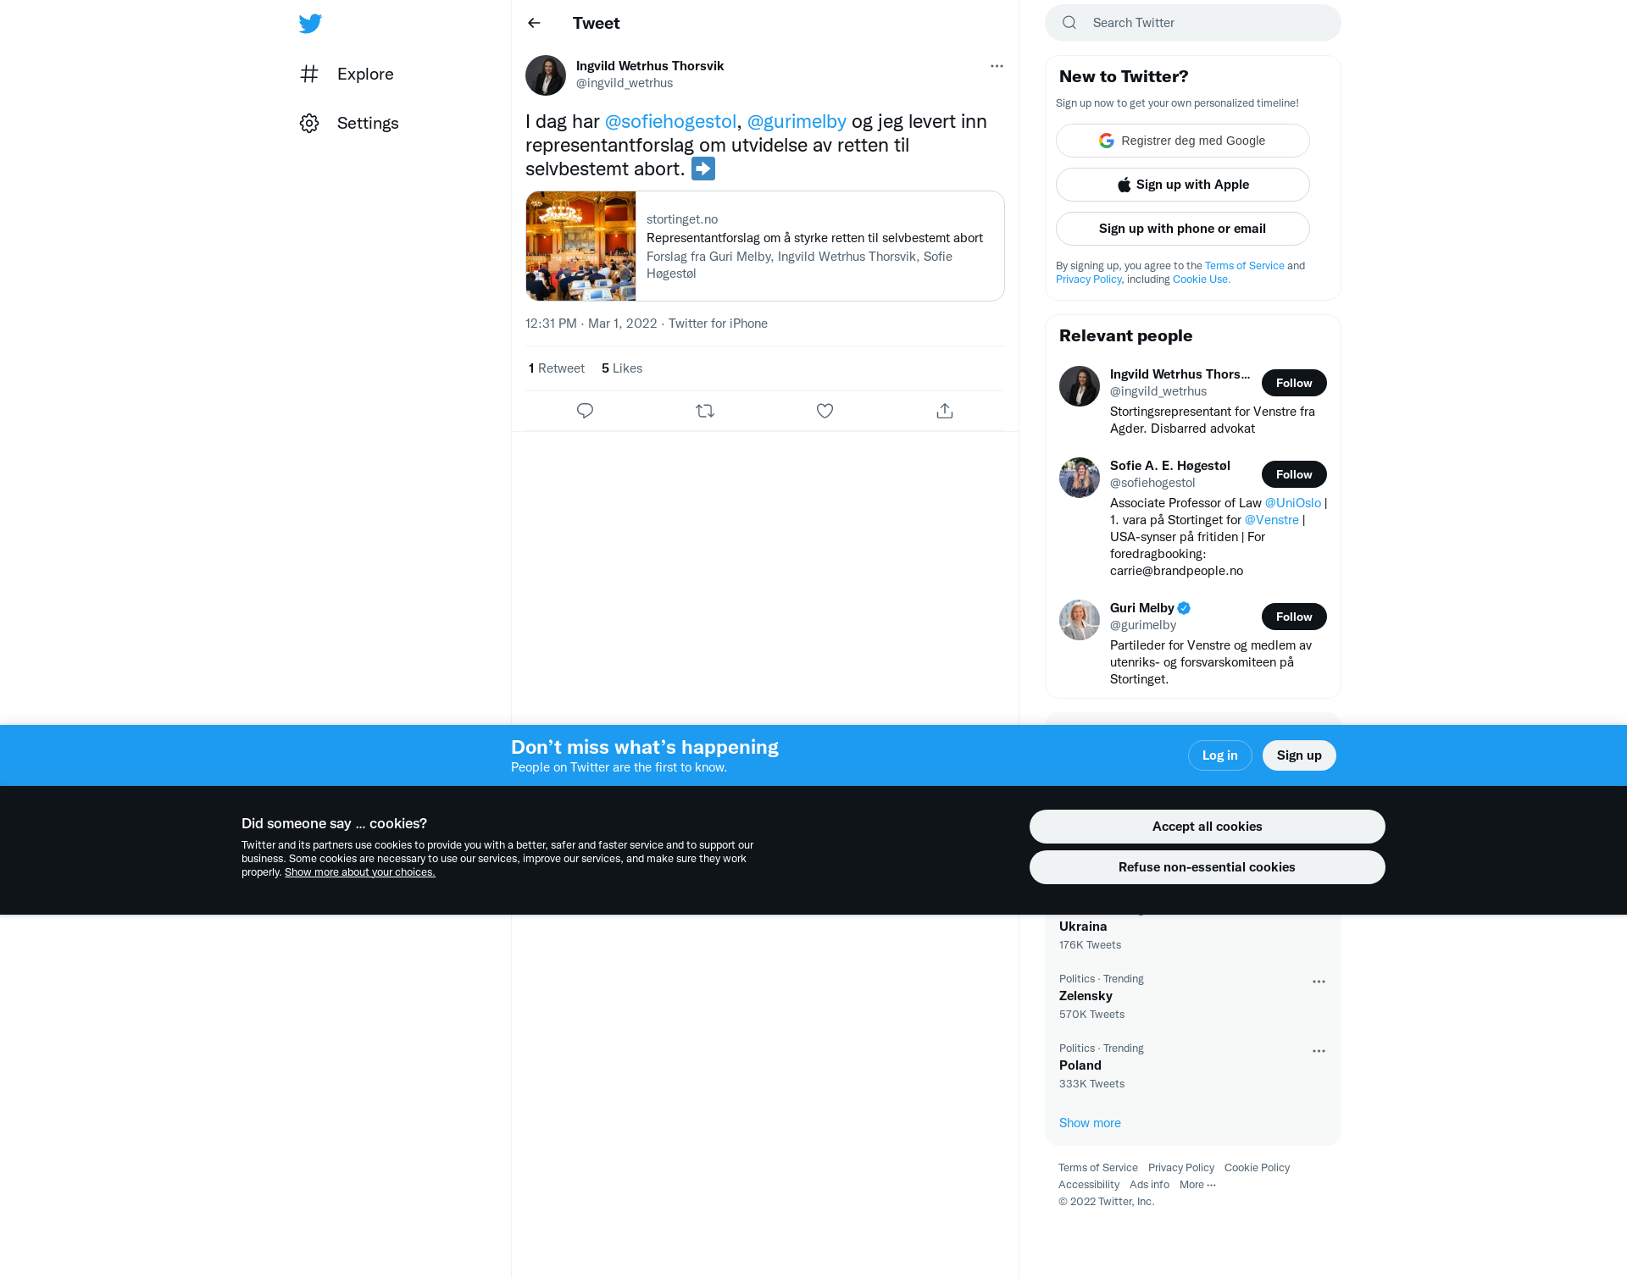
Task: Share the tweet via the share icon
Action: (945, 411)
